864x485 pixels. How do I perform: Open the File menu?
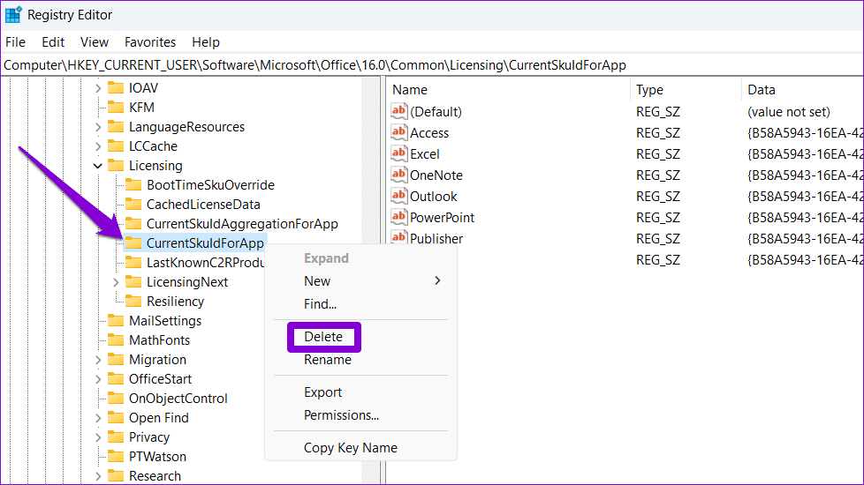(15, 42)
